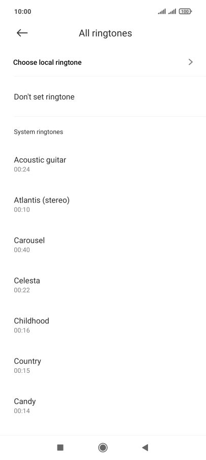Tap the 10:00 clock in status bar
This screenshot has width=206, height=460.
tap(22, 11)
